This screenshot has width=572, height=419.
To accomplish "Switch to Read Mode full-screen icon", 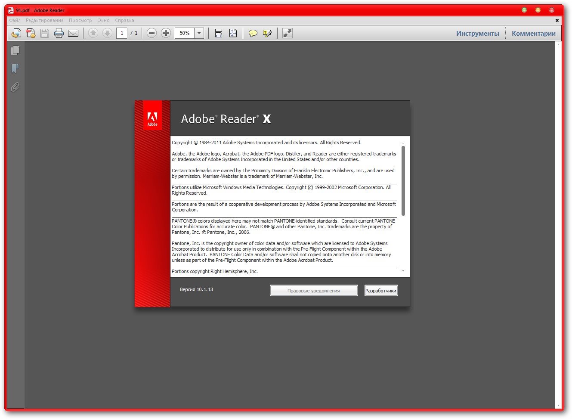I will point(288,33).
